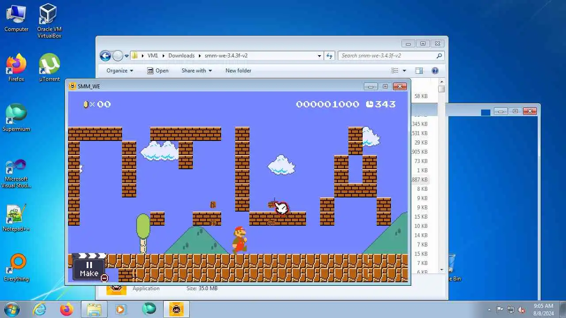The height and width of the screenshot is (318, 566).
Task: Open Supermium desktop shortcut
Action: tap(16, 118)
